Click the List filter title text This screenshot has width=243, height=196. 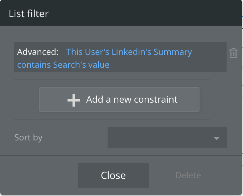(29, 14)
